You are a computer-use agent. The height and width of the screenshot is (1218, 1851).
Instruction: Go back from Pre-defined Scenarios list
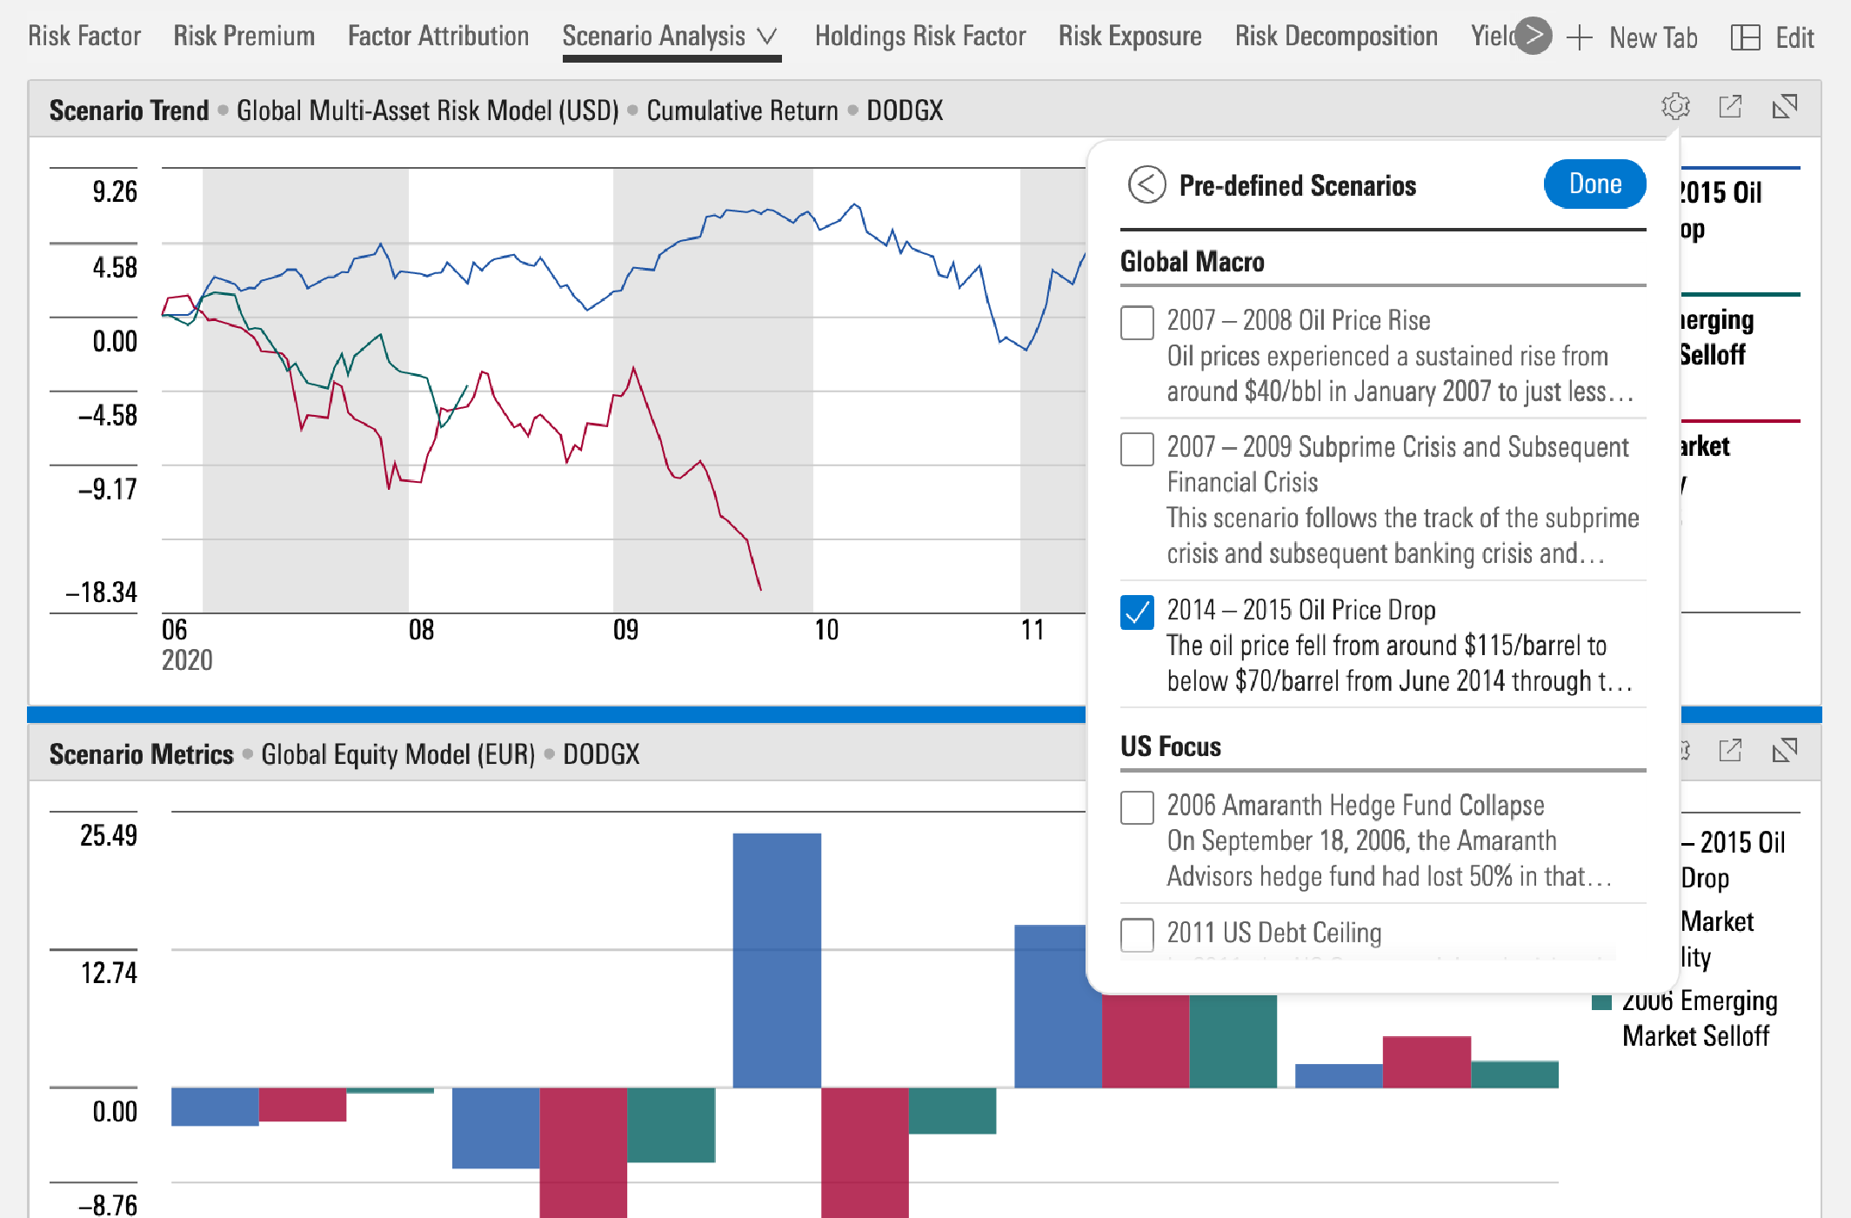tap(1146, 184)
